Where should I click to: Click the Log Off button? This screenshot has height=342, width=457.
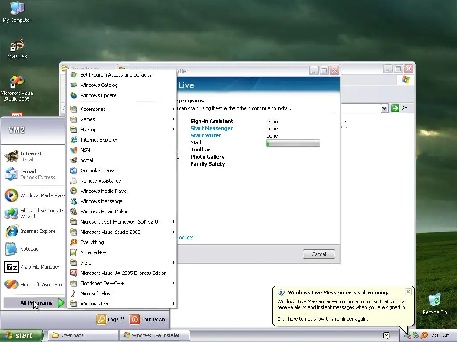pyautogui.click(x=111, y=319)
